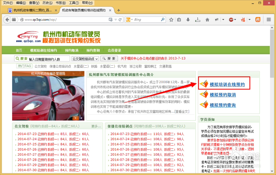Click the reload page icon in address bar
The image size is (276, 175).
coord(120,20)
